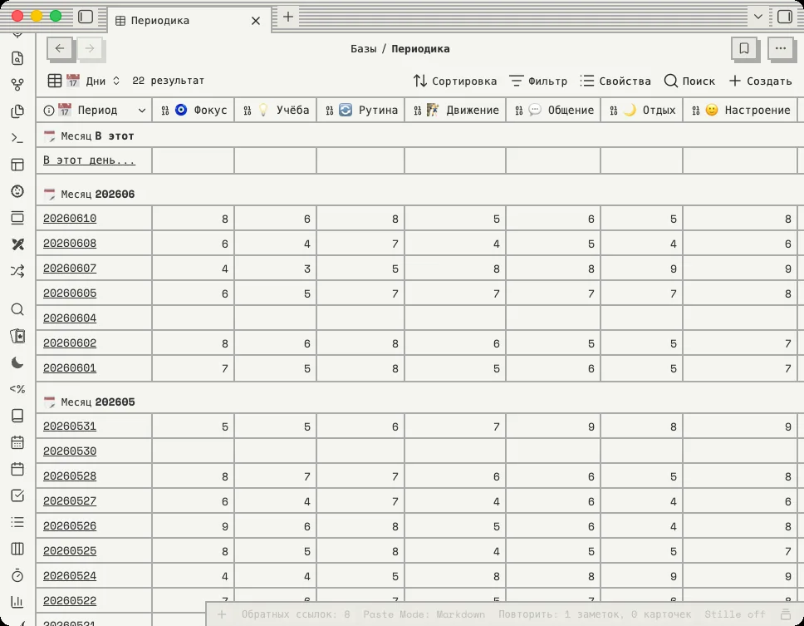The height and width of the screenshot is (626, 804).
Task: Open graph view from the ribbon
Action: (17, 85)
